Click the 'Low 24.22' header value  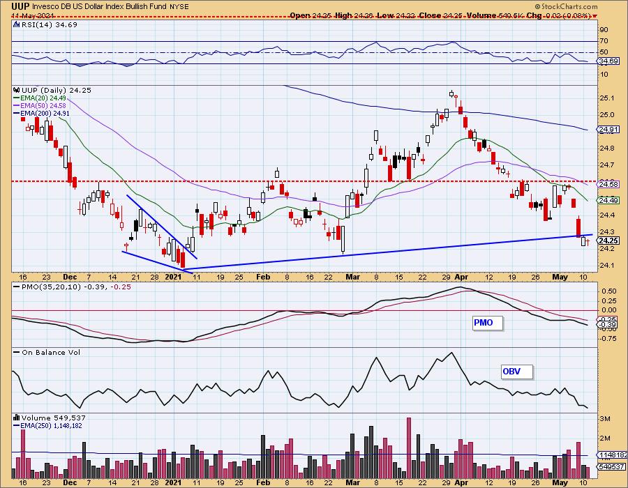tap(396, 15)
